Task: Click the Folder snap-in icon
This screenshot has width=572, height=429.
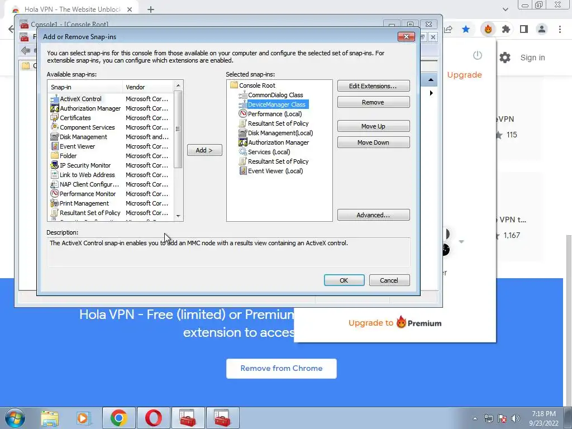Action: point(54,156)
